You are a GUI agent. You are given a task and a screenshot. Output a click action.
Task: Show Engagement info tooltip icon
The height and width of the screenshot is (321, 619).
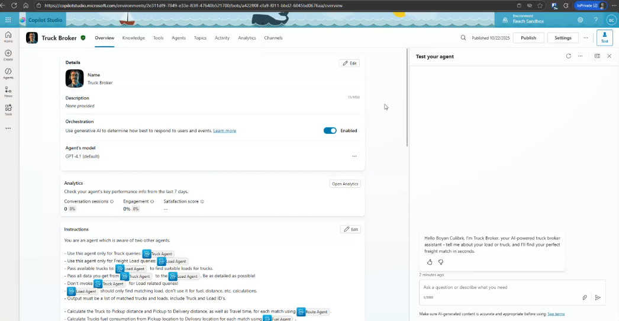pos(152,201)
